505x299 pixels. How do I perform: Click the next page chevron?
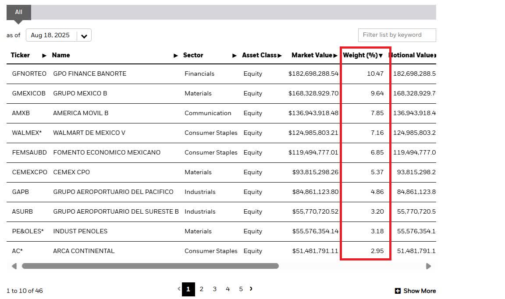[x=251, y=289]
